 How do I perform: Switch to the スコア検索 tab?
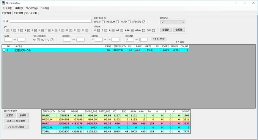click(x=6, y=13)
